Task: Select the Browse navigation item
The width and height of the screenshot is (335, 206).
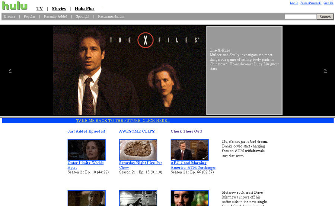Action: (x=10, y=16)
